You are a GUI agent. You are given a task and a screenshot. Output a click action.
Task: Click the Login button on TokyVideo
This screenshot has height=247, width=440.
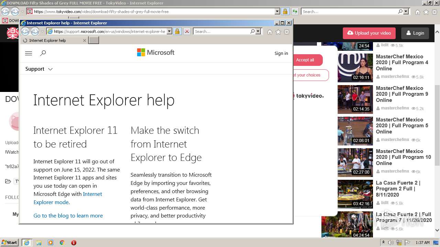pos(415,33)
